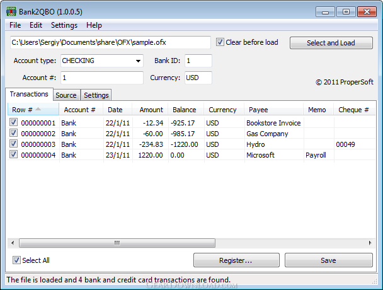Toggle the Clear before load checkbox

[220, 42]
